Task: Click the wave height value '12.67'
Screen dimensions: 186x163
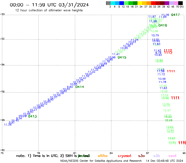Action: [x=167, y=110]
